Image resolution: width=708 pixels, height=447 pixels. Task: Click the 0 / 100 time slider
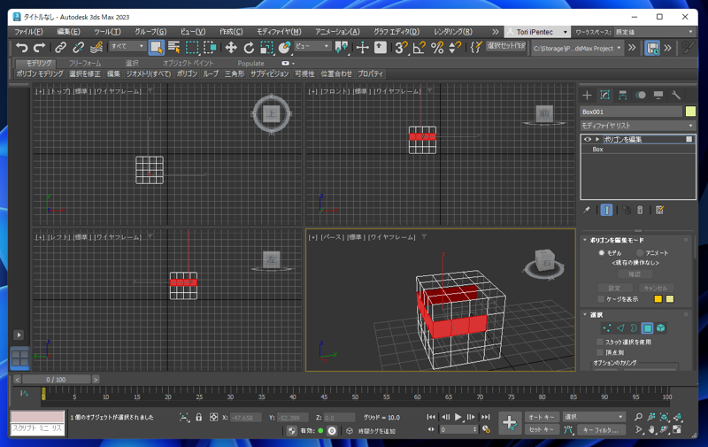[56, 379]
